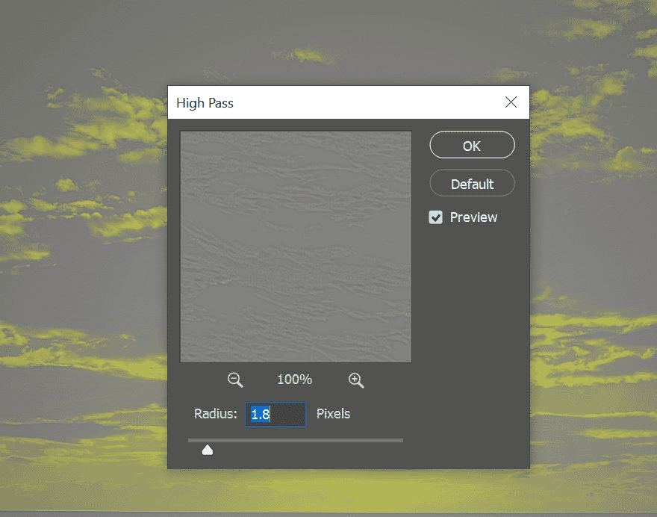
Task: Click the minus magnifying glass under the preview
Action: pos(235,380)
